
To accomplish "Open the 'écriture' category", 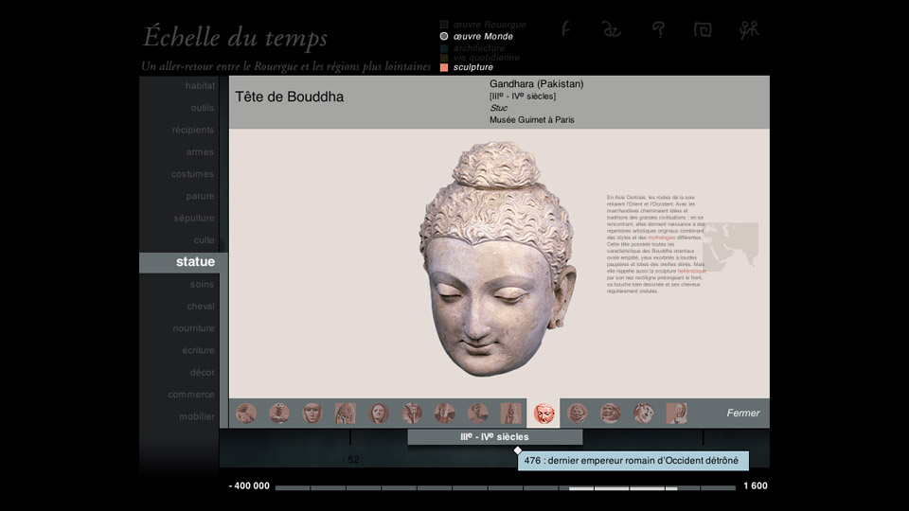I will [x=198, y=350].
